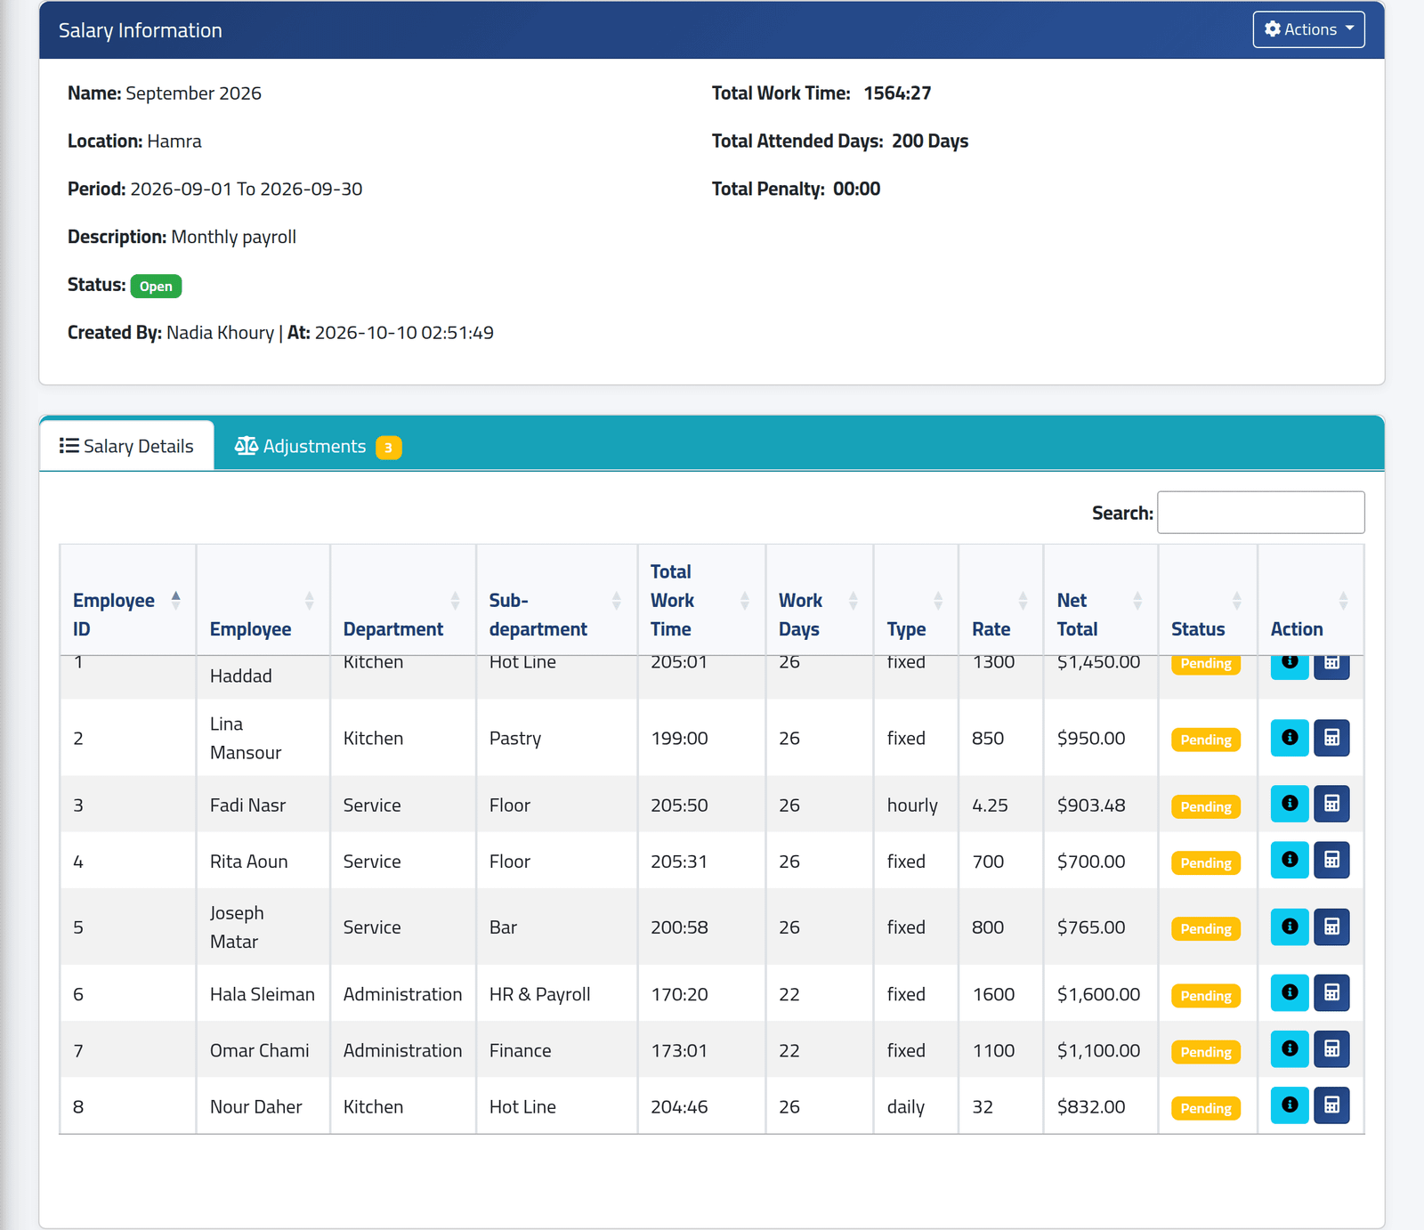Click the Open status badge

[x=156, y=286]
